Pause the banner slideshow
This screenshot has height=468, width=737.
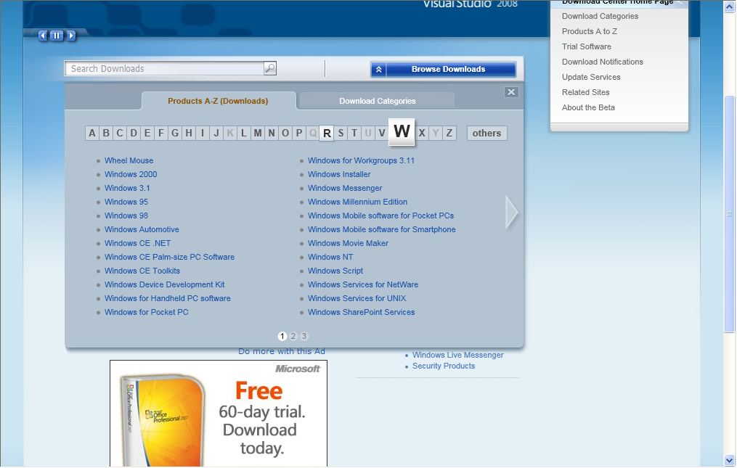tap(57, 36)
